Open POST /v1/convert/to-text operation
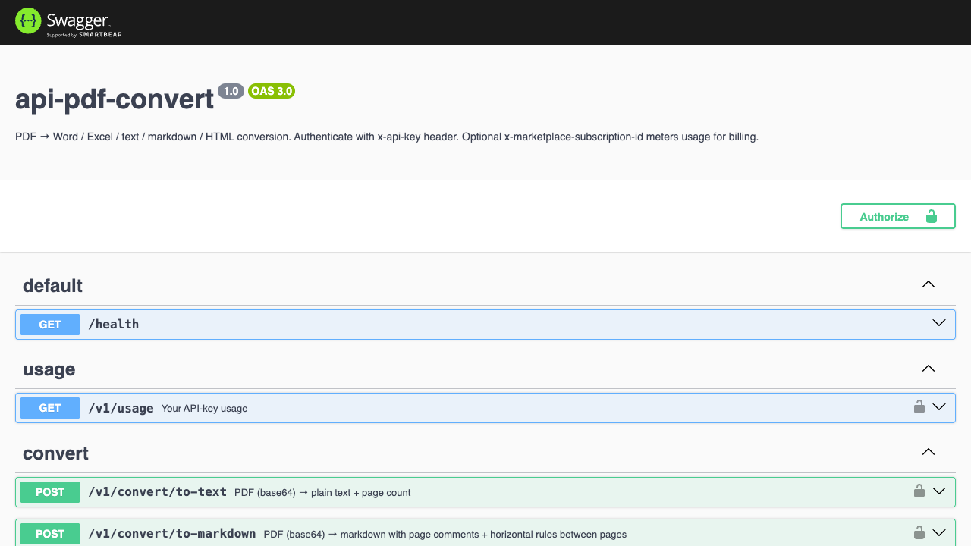Image resolution: width=971 pixels, height=546 pixels. point(485,492)
